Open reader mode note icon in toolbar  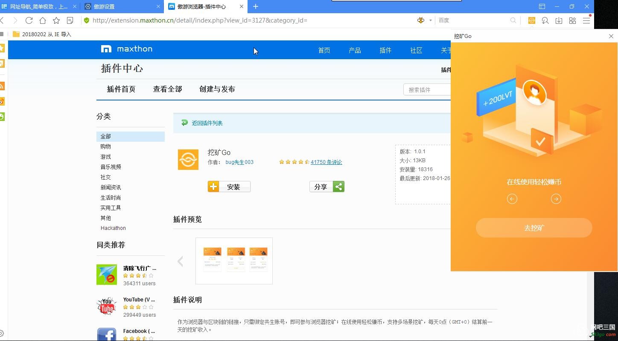[70, 20]
